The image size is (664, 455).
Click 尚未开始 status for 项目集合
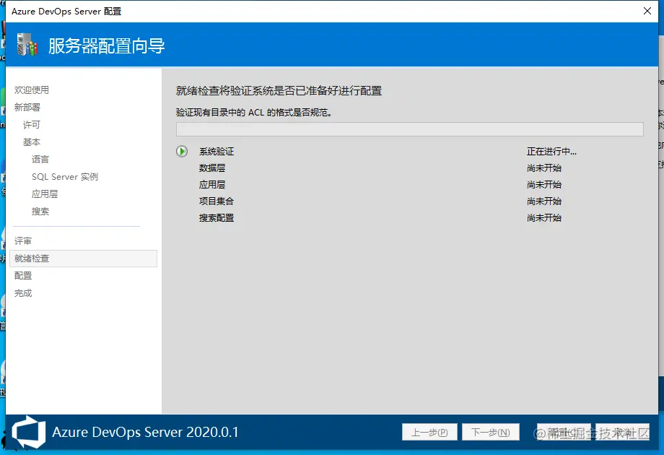tap(544, 201)
